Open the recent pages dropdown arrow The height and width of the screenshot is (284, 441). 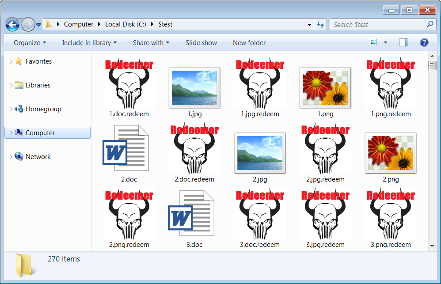coord(39,25)
